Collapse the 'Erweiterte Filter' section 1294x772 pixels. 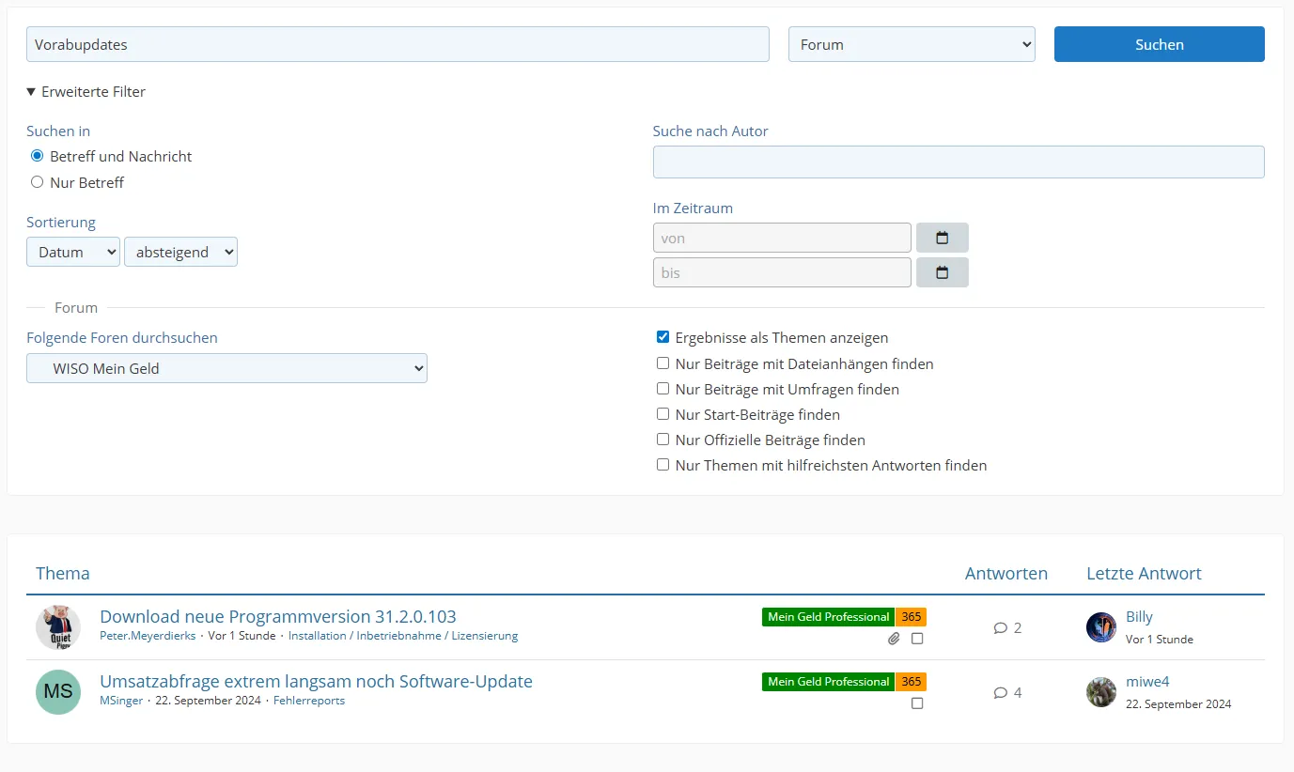tap(86, 92)
